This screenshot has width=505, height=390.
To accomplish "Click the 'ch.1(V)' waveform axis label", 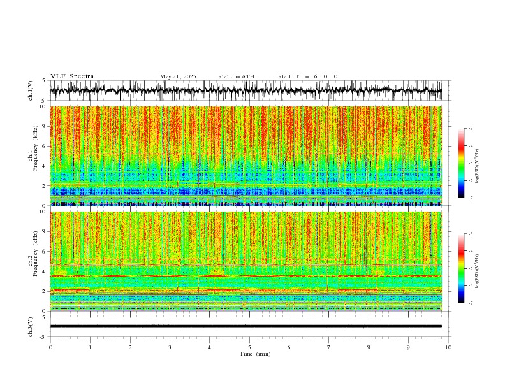I will [31, 90].
